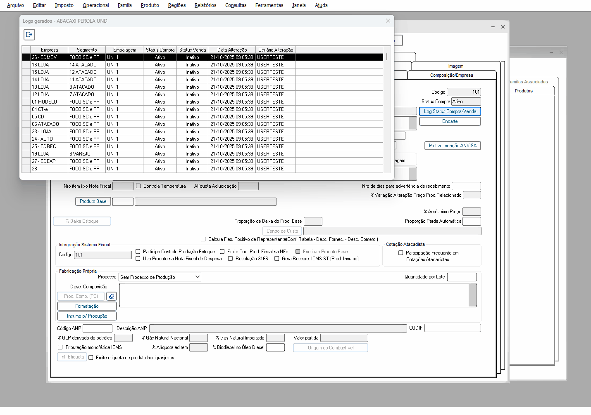Switch to the Composição/Empresa tab
Viewport: 591px width, 415px height.
point(451,75)
